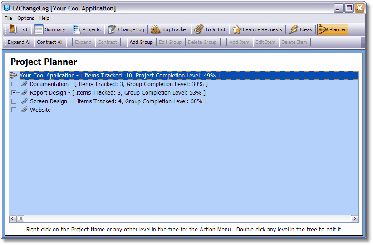The height and width of the screenshot is (245, 373).
Task: Select the Website tree row text
Action: 40,110
